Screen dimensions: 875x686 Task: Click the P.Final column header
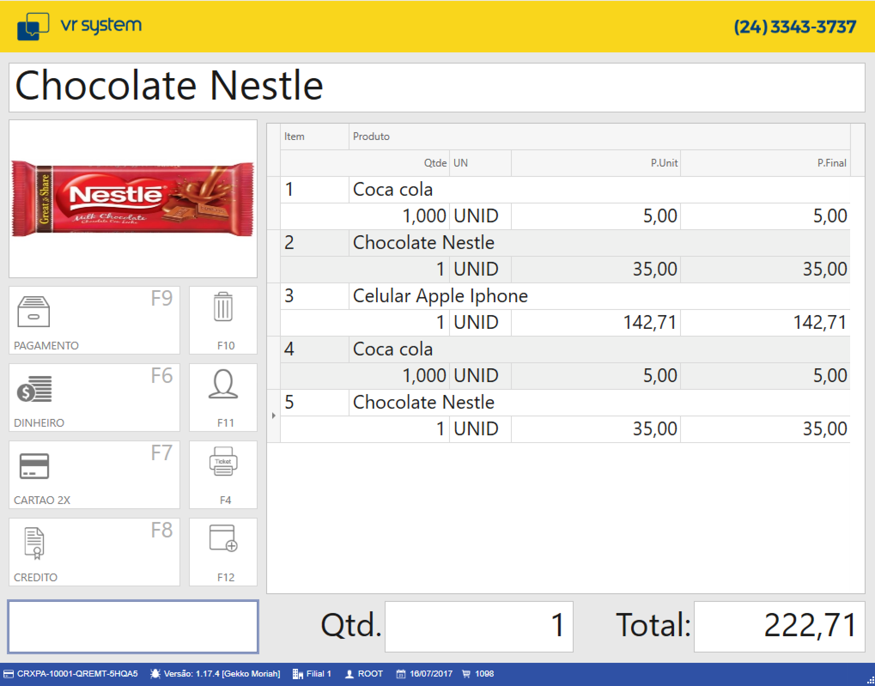point(831,163)
